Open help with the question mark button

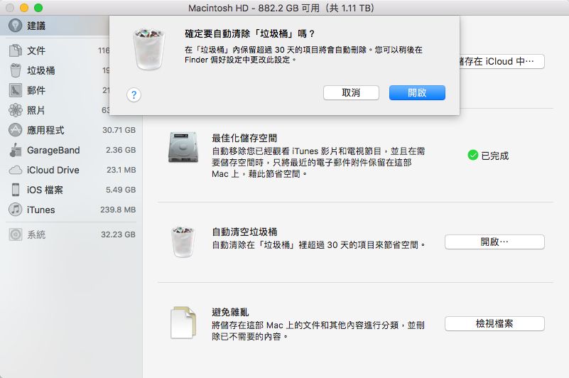[x=134, y=95]
